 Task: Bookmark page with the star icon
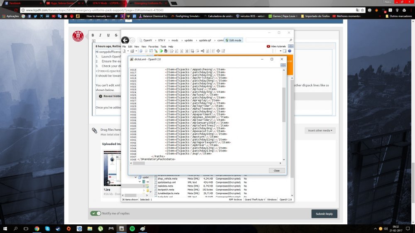(363, 10)
